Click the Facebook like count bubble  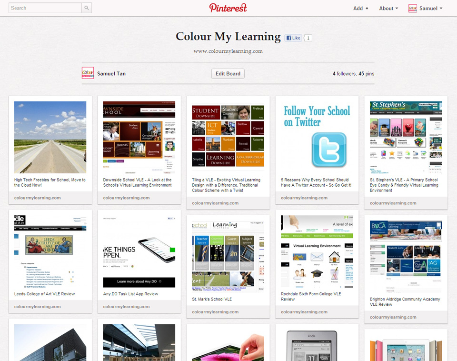[308, 38]
